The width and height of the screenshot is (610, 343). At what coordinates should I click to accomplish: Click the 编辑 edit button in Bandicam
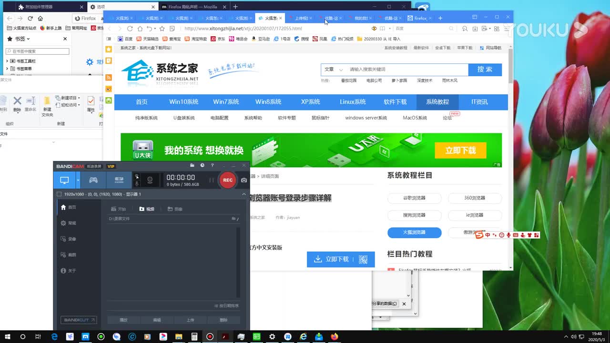point(157,320)
